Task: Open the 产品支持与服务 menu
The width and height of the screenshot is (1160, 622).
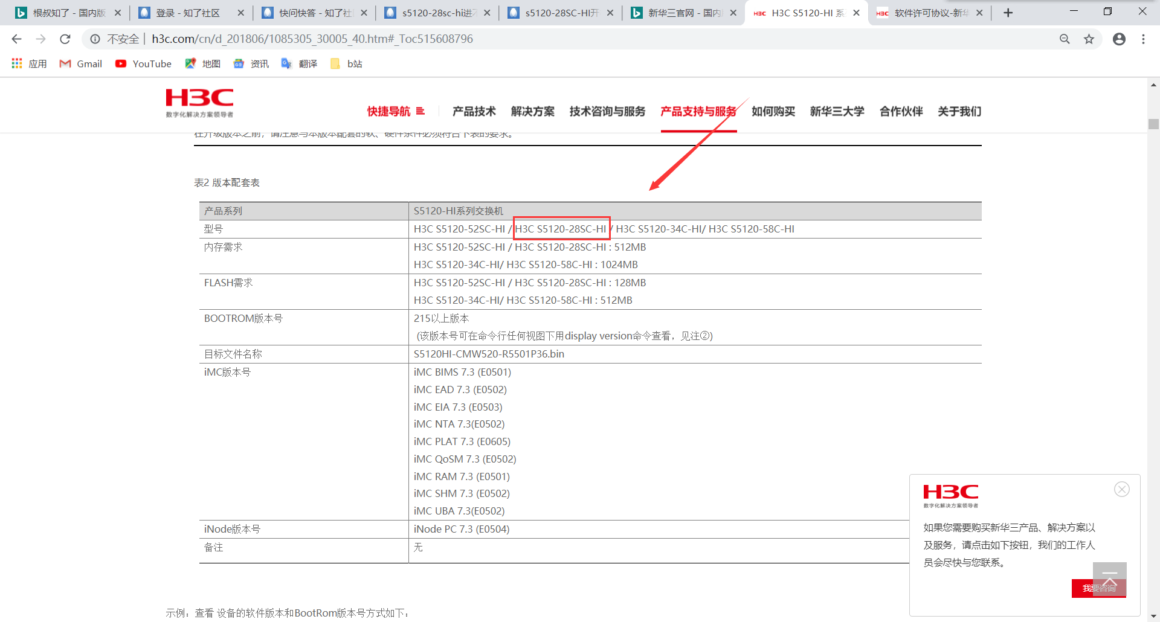Action: pyautogui.click(x=698, y=111)
